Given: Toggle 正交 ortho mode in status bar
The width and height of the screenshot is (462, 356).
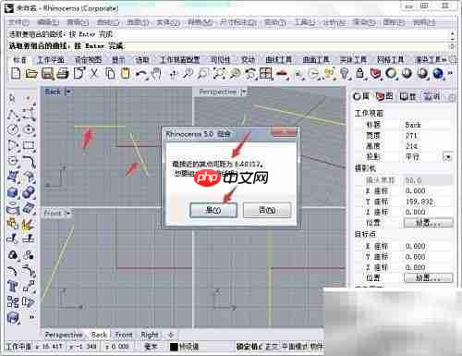Looking at the screenshot, I should 273,347.
